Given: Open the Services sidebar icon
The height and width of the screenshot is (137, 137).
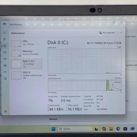Looking at the screenshot, I should [x=5, y=78].
